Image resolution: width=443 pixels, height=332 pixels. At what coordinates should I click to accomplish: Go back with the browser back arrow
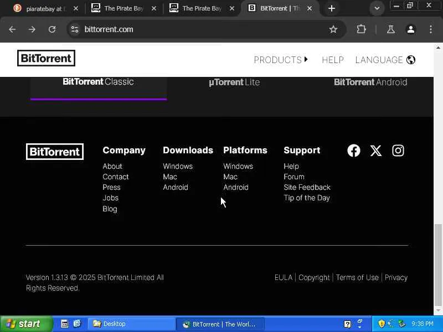12,29
